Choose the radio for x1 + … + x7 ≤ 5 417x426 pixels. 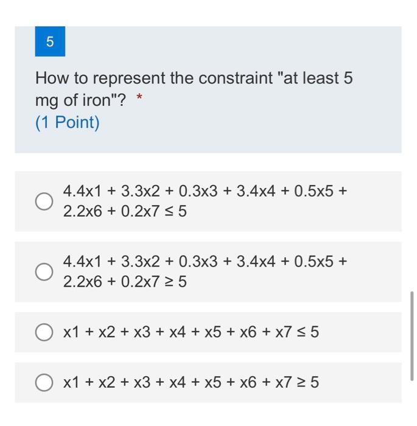pos(44,332)
